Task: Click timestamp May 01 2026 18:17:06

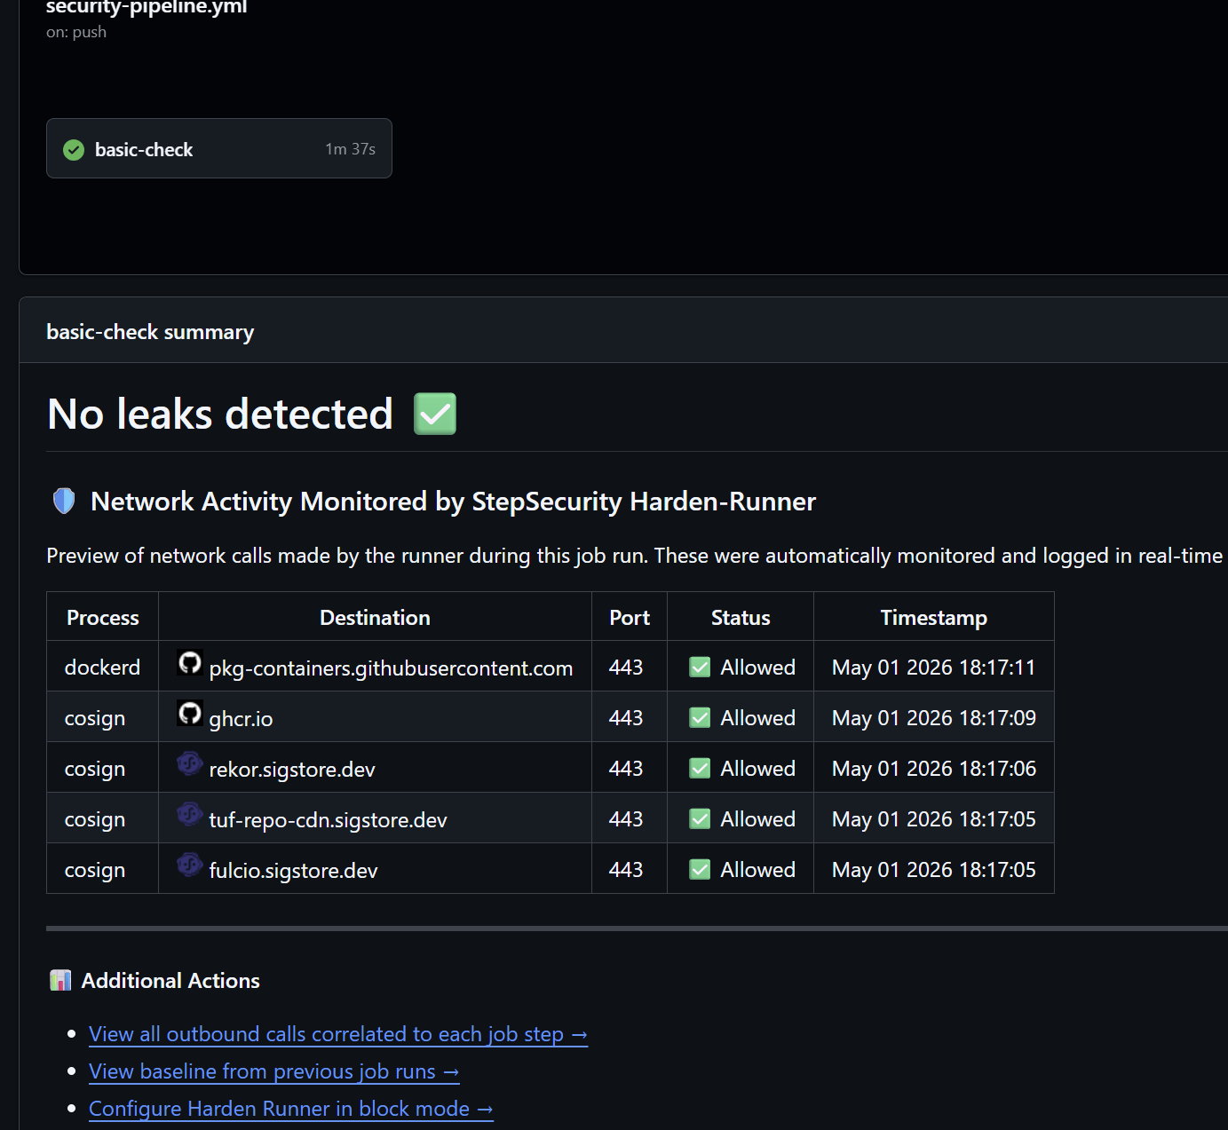Action: [933, 769]
